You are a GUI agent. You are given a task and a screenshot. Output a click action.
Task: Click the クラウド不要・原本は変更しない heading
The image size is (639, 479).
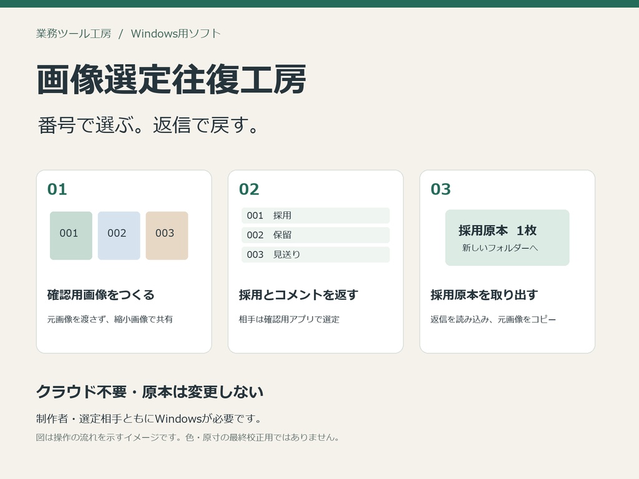(x=150, y=392)
